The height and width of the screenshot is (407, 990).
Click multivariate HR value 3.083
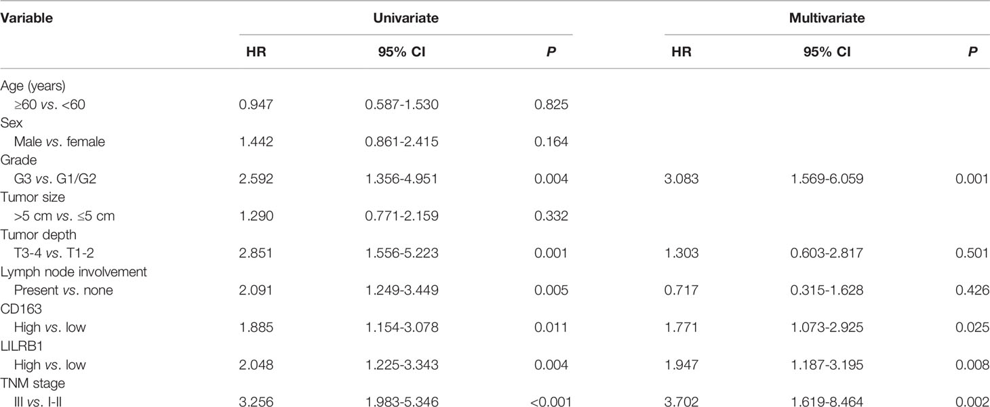[x=684, y=179]
